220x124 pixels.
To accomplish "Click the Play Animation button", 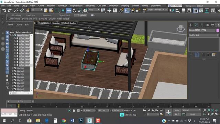I will [x=153, y=110].
